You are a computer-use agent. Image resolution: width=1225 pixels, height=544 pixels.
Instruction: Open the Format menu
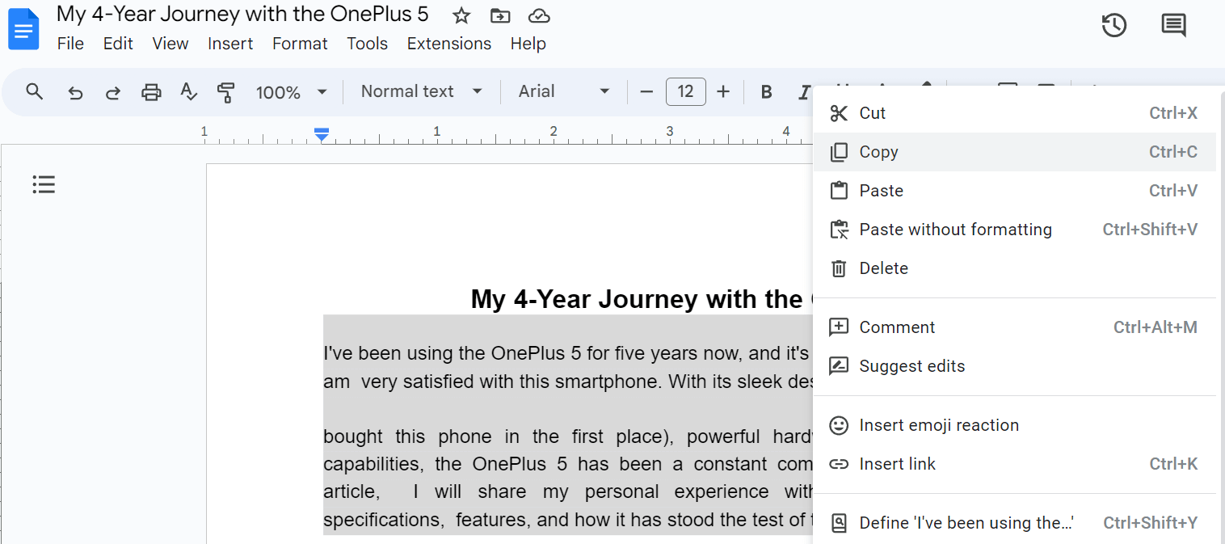pyautogui.click(x=300, y=43)
